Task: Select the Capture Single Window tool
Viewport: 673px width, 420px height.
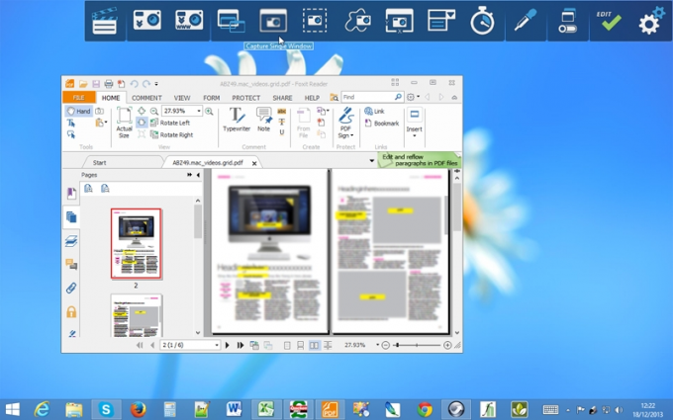Action: tap(273, 21)
